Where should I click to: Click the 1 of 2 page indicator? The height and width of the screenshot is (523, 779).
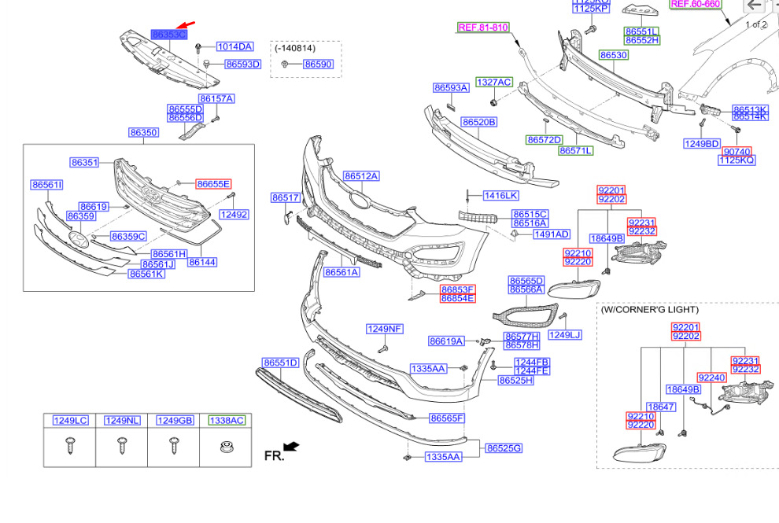pos(755,24)
